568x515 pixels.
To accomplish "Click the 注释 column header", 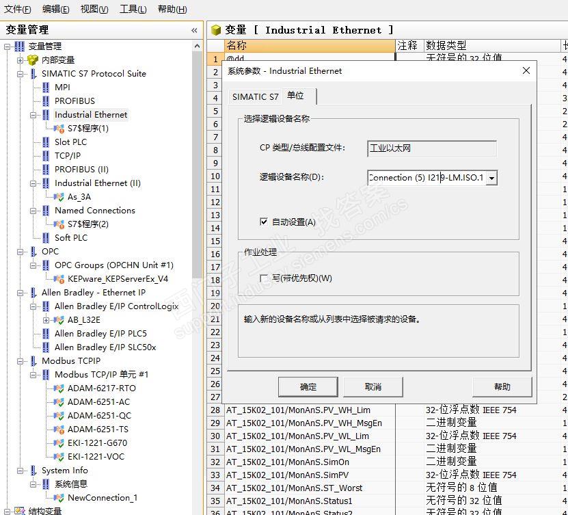I will (x=409, y=46).
